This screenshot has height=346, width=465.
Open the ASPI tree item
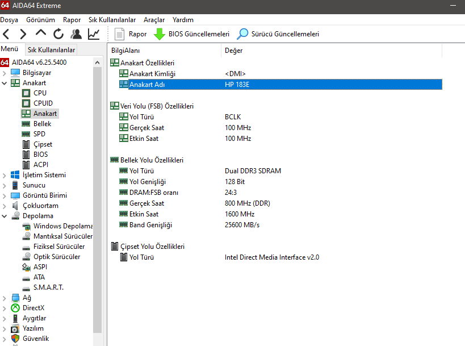coord(40,267)
